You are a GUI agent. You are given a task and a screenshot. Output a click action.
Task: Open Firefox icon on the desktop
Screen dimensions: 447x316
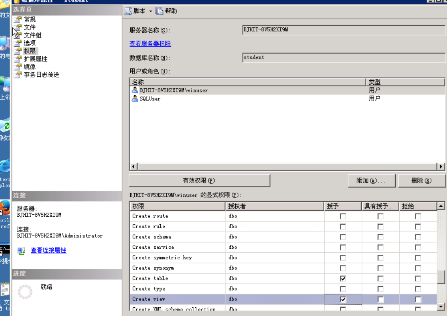[5, 208]
